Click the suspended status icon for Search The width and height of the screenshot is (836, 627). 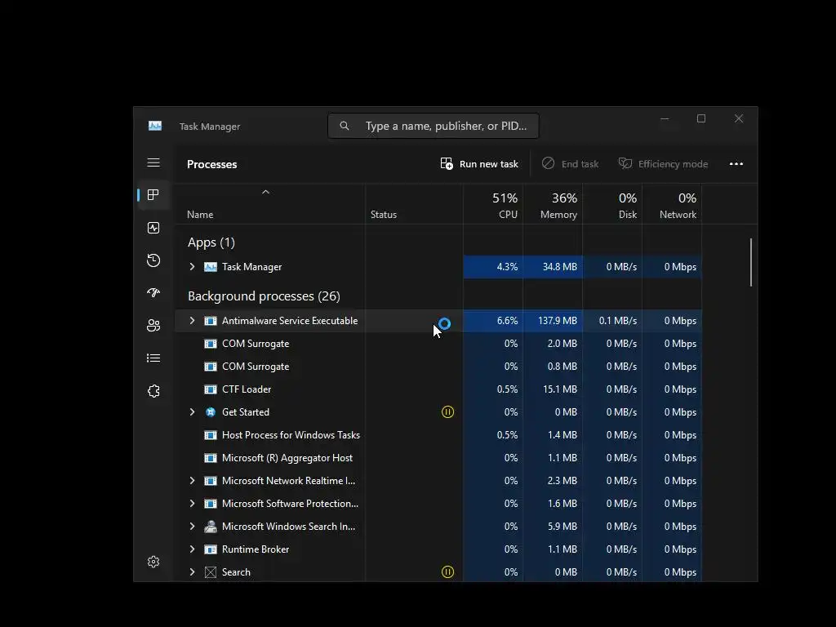point(448,571)
